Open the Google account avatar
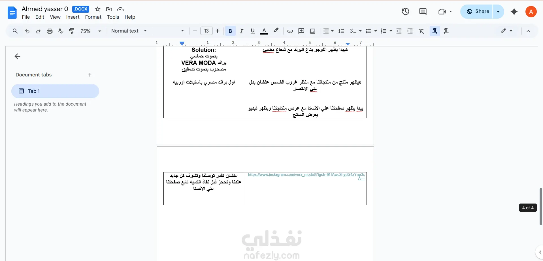This screenshot has height=261, width=543. 531,12
